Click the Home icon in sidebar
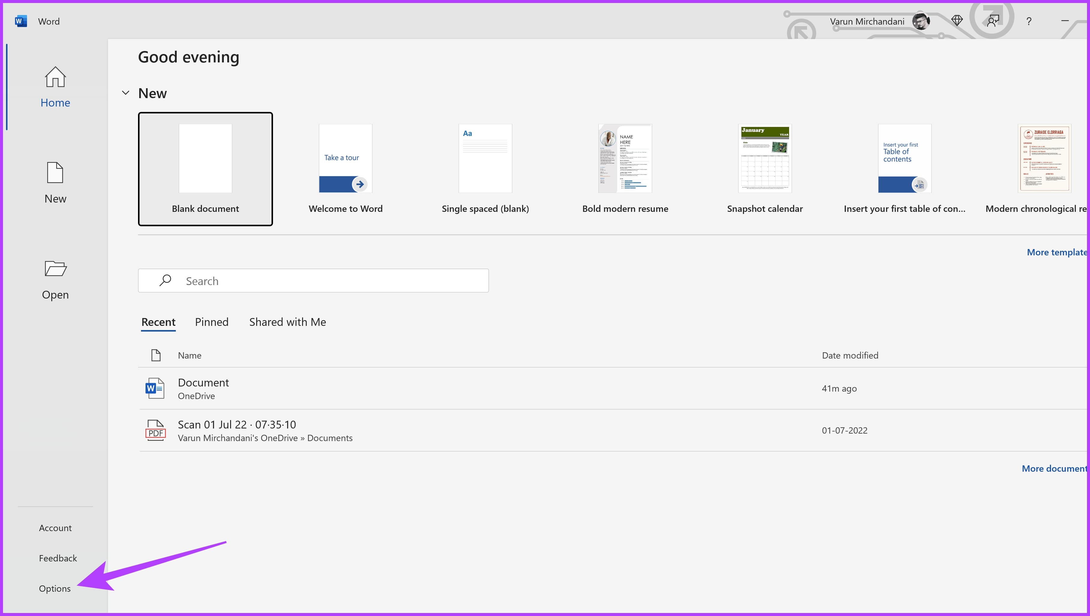The image size is (1090, 616). [x=56, y=77]
